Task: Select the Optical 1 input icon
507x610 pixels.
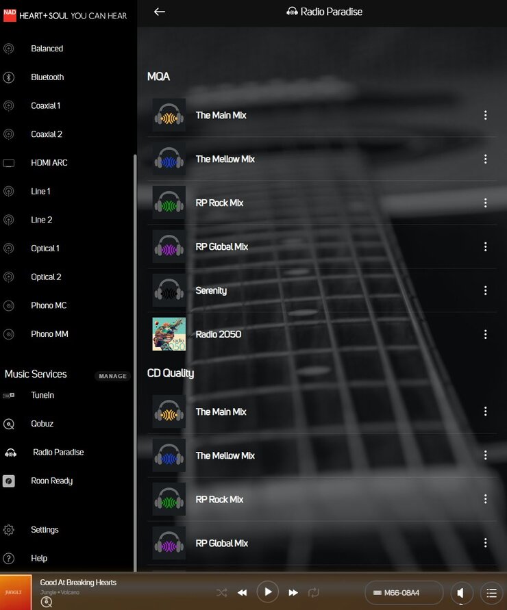Action: (9, 249)
